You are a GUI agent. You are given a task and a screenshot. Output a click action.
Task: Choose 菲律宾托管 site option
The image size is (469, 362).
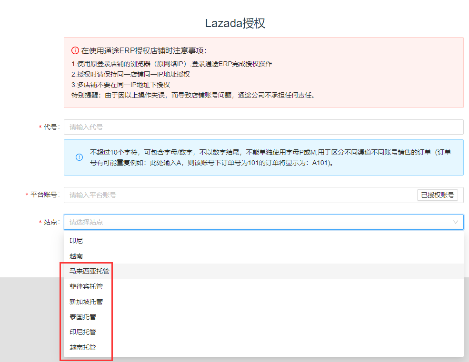point(263,286)
